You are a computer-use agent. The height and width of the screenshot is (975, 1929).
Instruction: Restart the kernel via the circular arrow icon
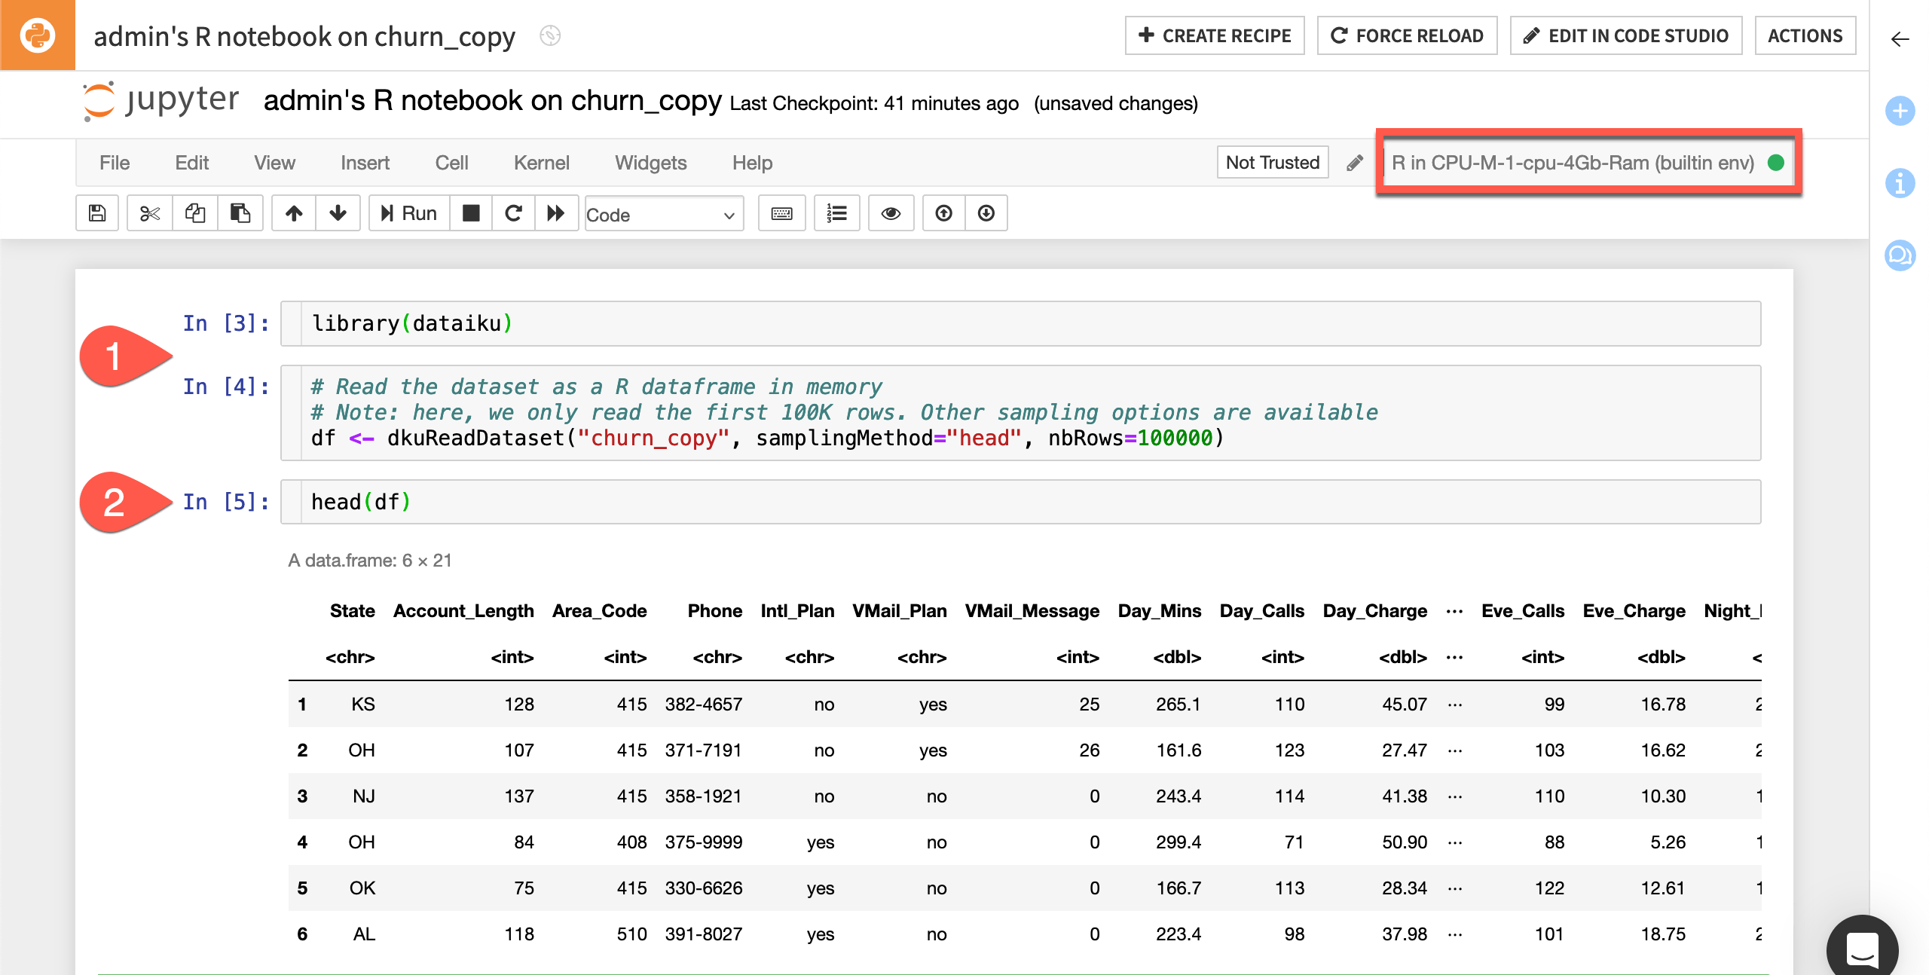tap(513, 213)
